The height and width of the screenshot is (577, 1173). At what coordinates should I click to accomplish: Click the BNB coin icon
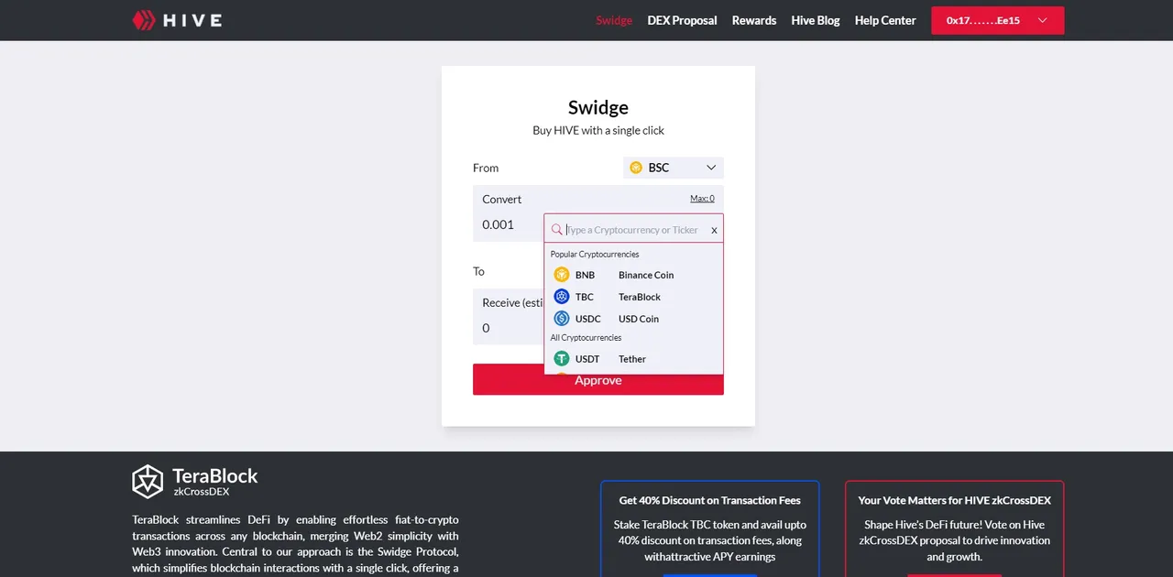point(562,275)
